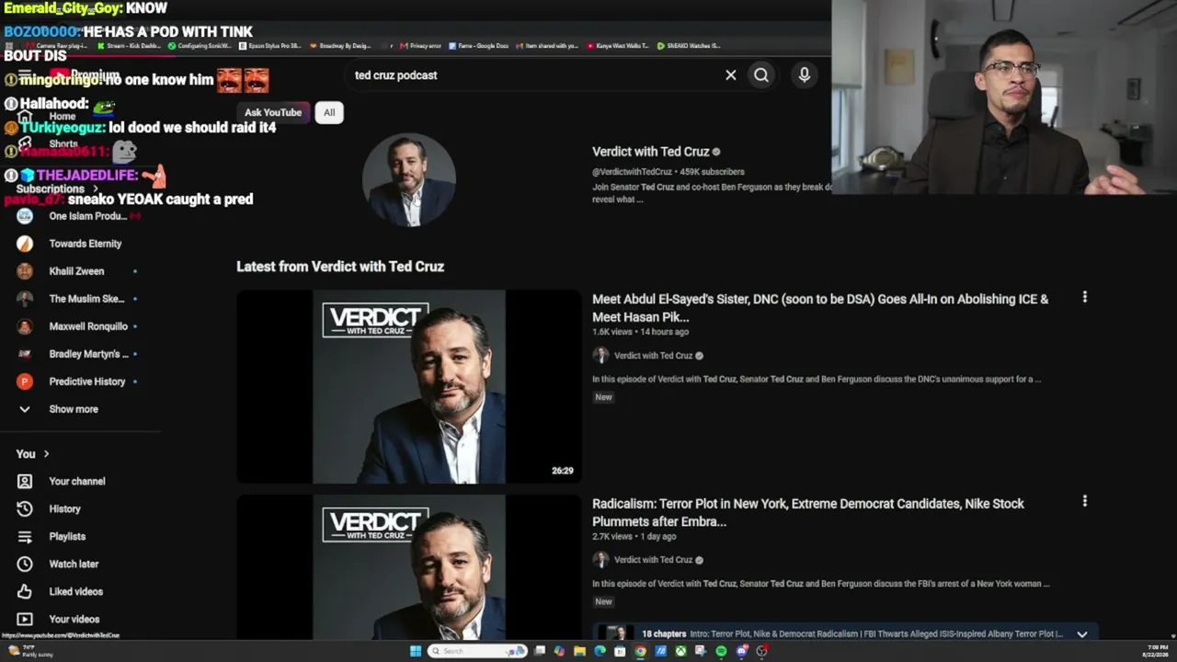The height and width of the screenshot is (662, 1177).
Task: Click channel name under Abdul El-Sayed video
Action: point(653,356)
